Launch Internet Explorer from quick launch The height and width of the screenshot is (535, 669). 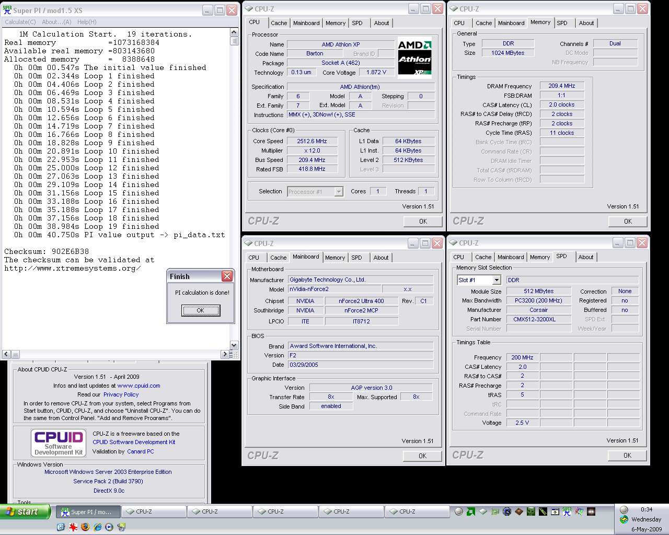pyautogui.click(x=97, y=527)
